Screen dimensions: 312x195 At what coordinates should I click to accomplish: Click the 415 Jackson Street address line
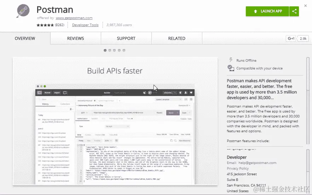pyautogui.click(x=242, y=174)
